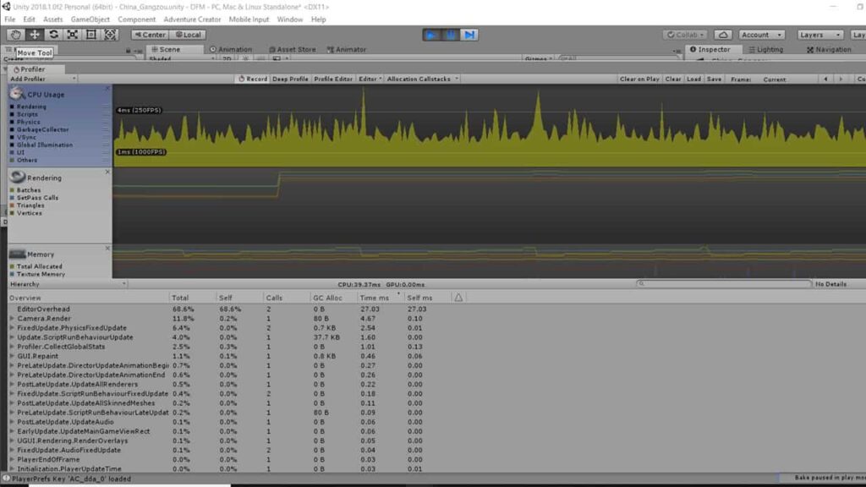Select the Rect tool
Viewport: 866px width, 487px height.
pyautogui.click(x=91, y=34)
